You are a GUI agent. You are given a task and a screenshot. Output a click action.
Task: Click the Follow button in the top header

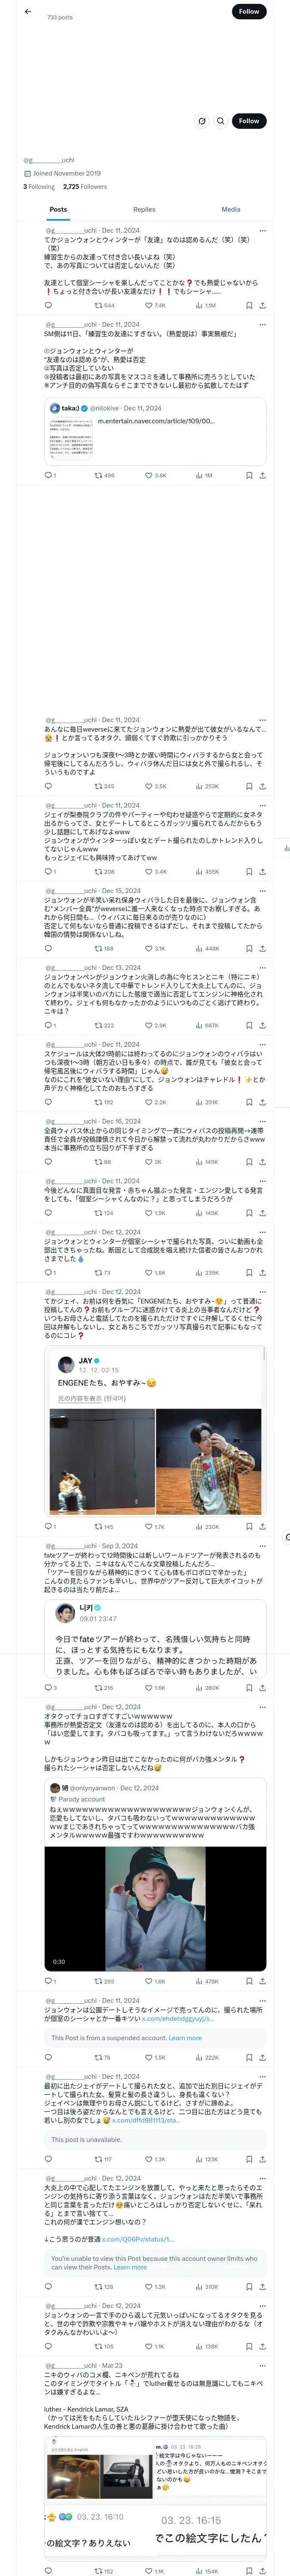point(249,11)
